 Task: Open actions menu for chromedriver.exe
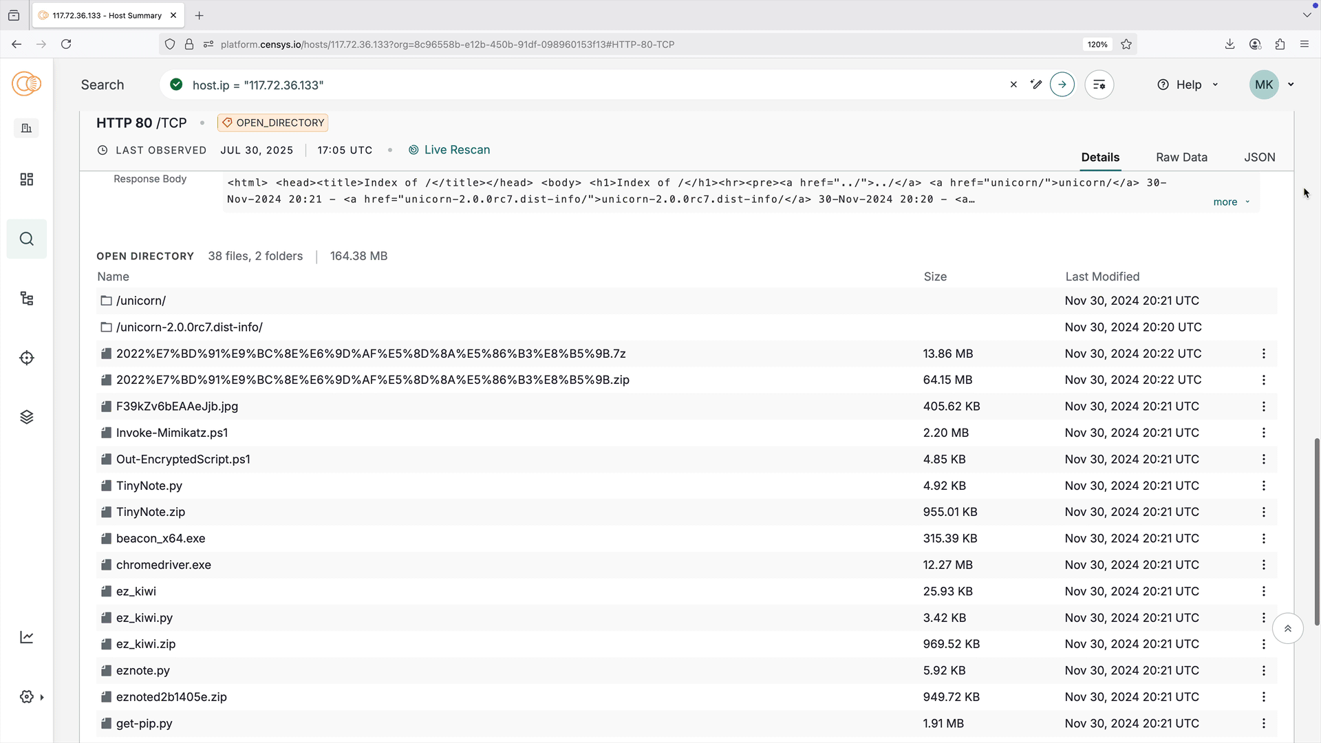[1264, 565]
